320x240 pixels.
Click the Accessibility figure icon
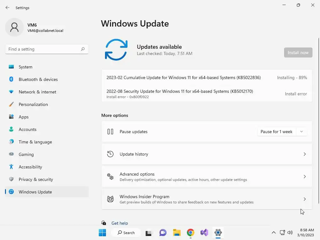pyautogui.click(x=11, y=167)
